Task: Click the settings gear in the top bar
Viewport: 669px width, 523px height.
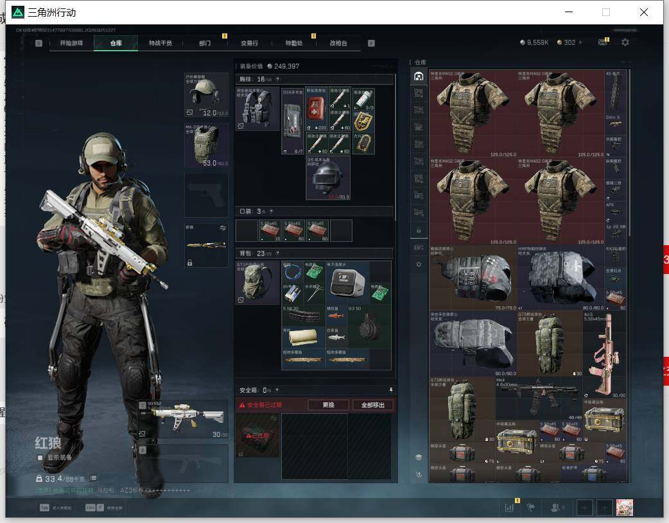Action: click(x=625, y=42)
